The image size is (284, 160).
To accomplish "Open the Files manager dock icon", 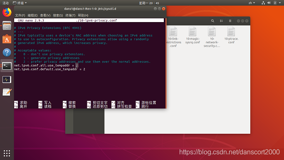I will pos(7,25).
